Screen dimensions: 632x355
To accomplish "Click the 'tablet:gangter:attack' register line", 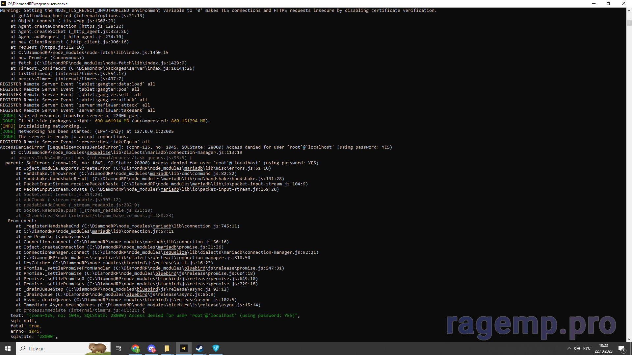I will tap(74, 100).
